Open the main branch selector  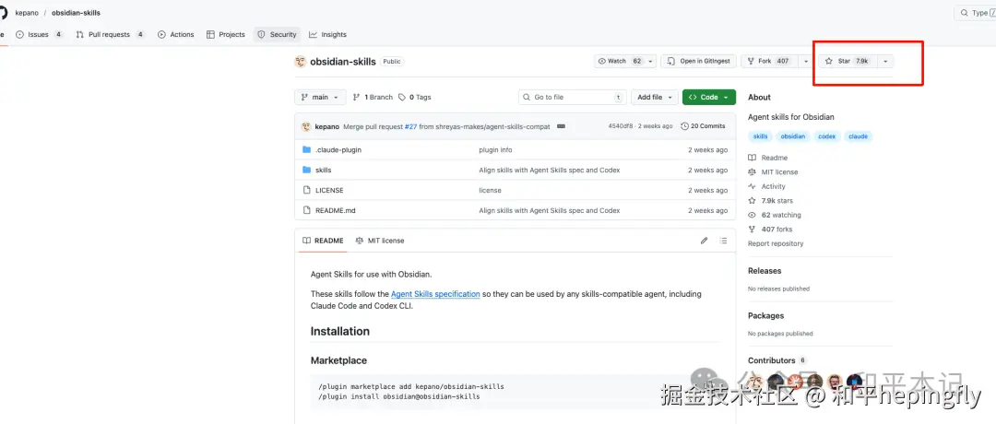[x=320, y=97]
